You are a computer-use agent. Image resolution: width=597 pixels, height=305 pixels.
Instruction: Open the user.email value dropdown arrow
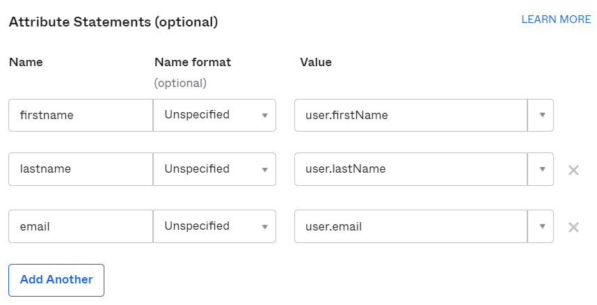point(541,227)
